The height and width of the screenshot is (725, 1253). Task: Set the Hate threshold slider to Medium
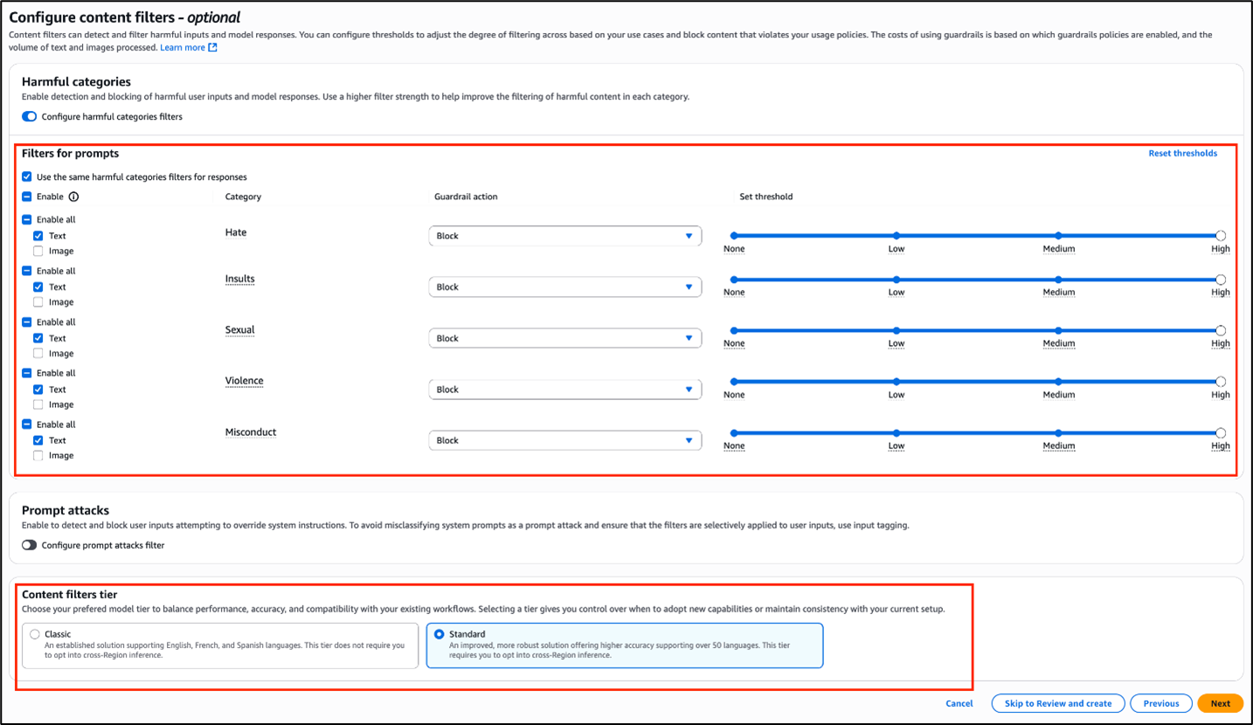click(1058, 234)
